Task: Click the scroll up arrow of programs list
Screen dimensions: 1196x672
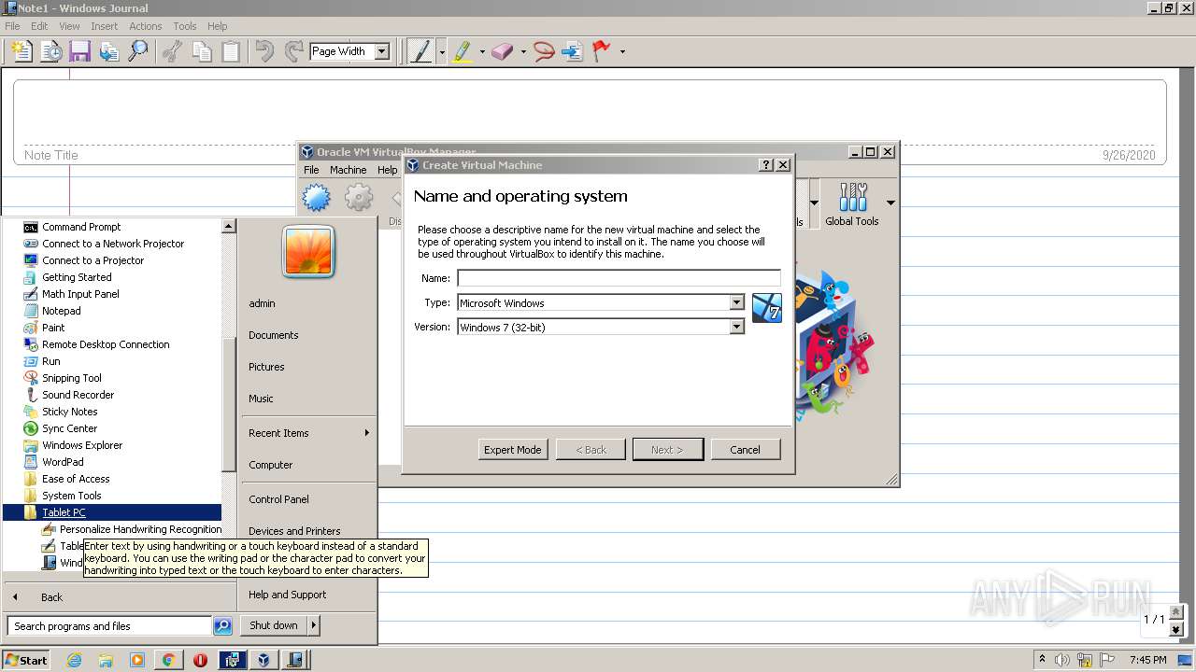Action: [x=229, y=226]
